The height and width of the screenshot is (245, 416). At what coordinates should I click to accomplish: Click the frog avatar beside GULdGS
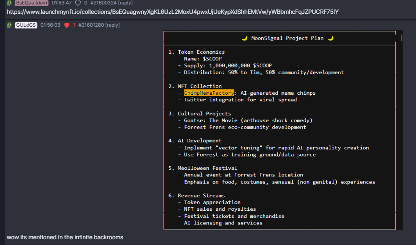(9, 25)
